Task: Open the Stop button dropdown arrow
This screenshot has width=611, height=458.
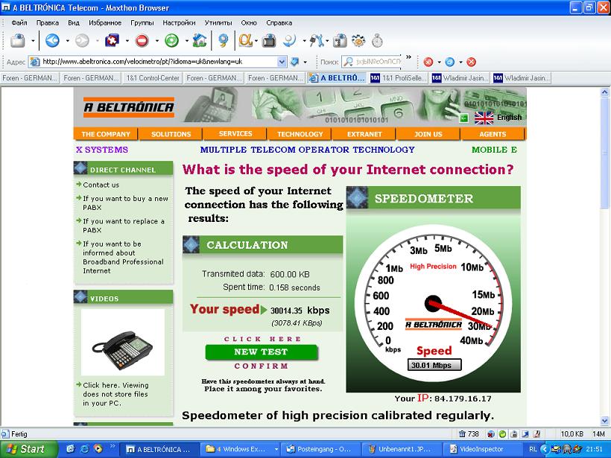Action: tap(156, 40)
